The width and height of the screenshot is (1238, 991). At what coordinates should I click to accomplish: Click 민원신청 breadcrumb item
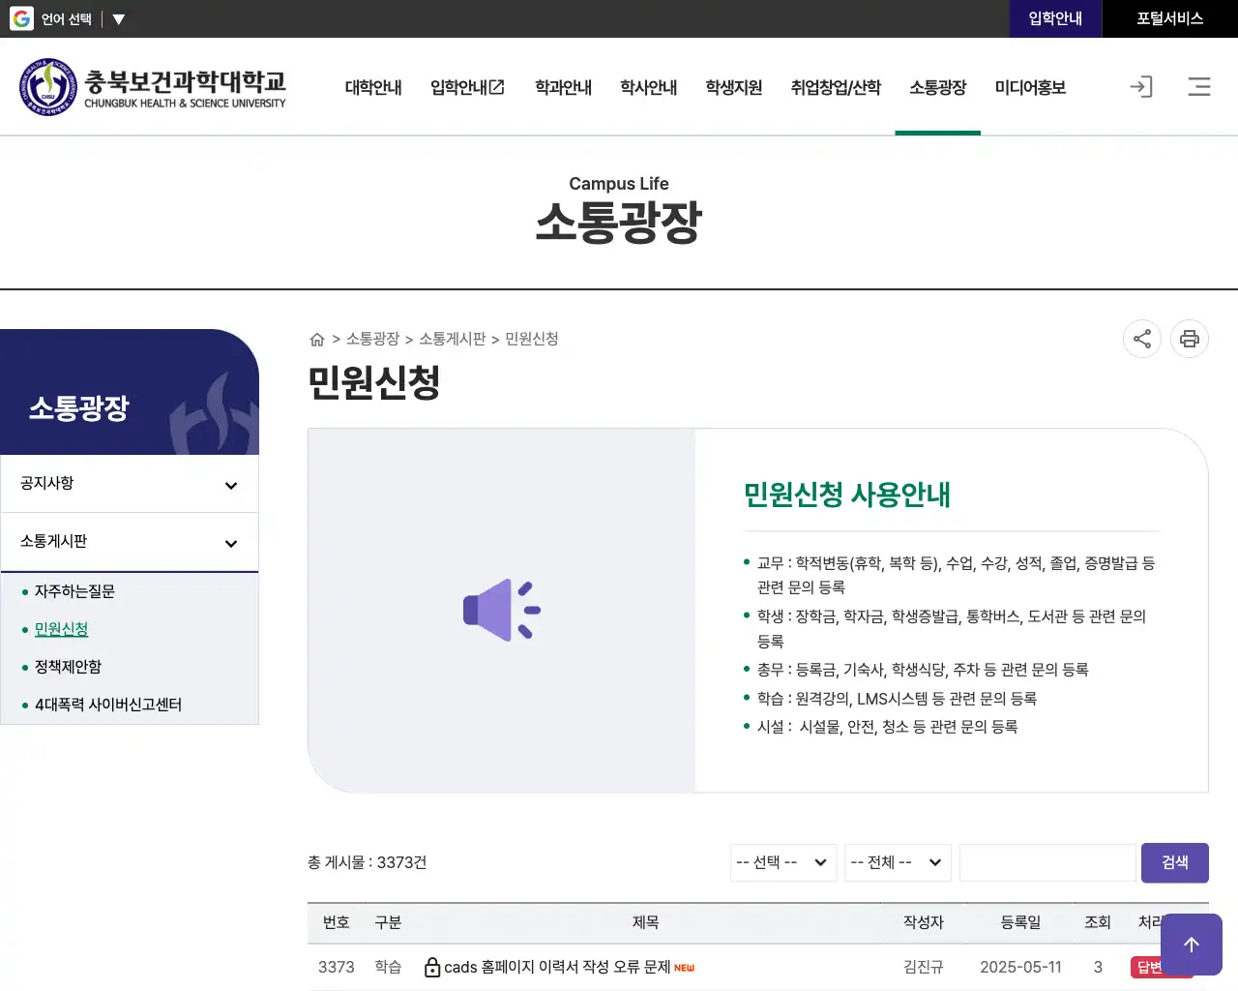(x=532, y=339)
